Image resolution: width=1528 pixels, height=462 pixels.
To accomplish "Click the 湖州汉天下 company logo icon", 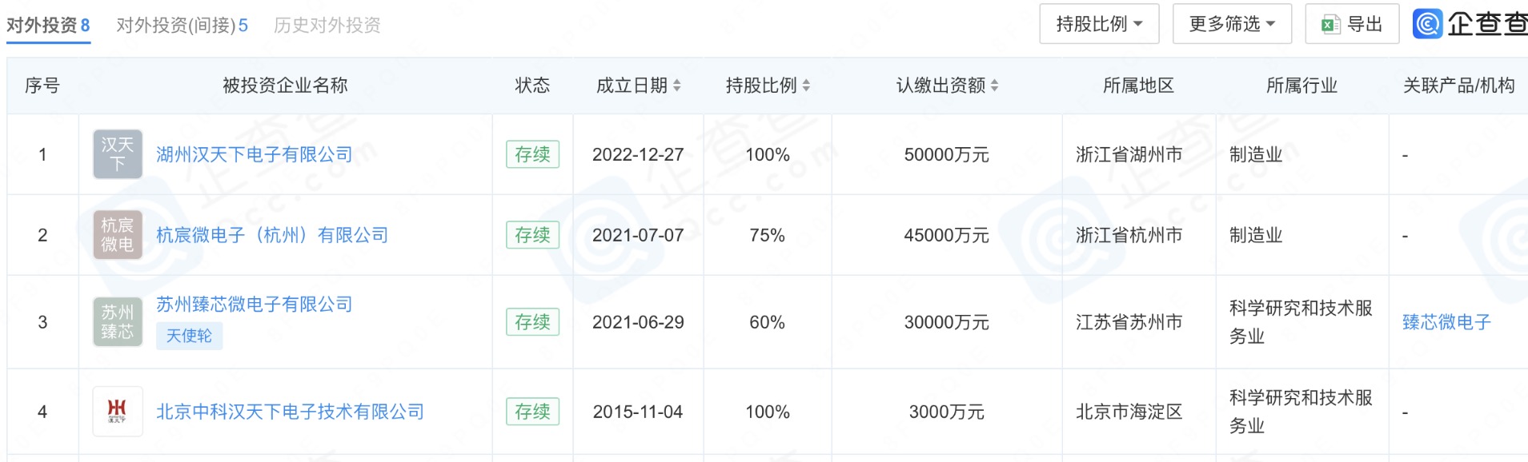I will click(x=118, y=154).
